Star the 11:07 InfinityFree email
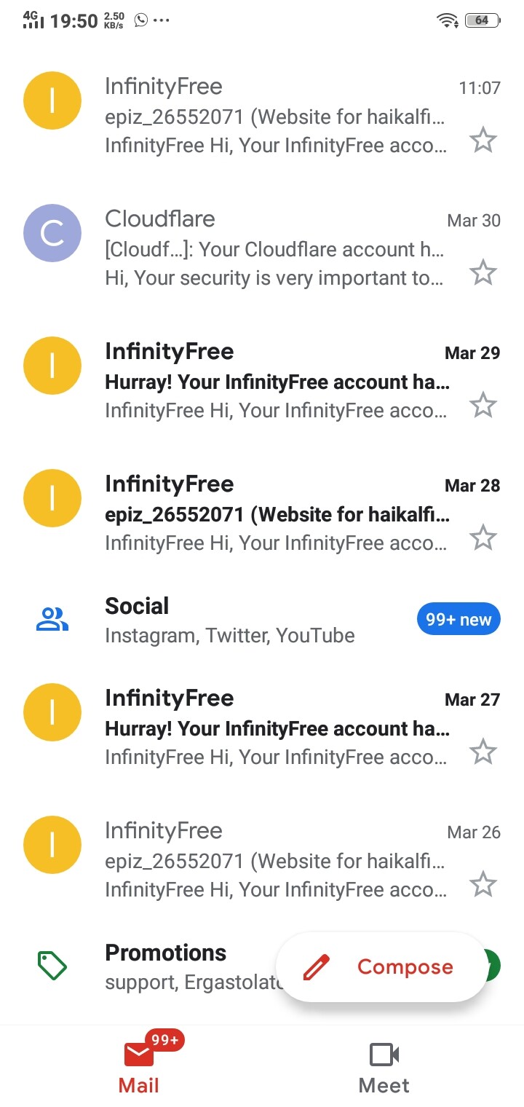Image resolution: width=524 pixels, height=1107 pixels. point(483,140)
